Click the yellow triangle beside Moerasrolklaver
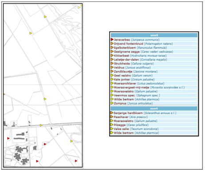The image size is (205, 171). (112, 83)
